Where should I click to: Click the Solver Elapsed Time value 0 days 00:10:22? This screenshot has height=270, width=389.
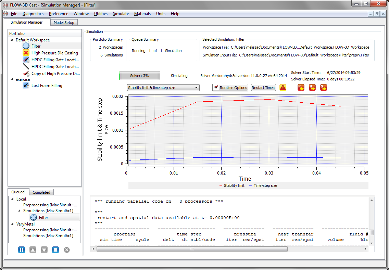tap(341, 79)
